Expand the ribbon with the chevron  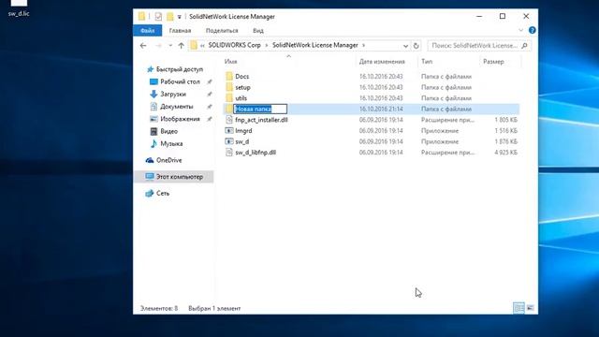pyautogui.click(x=520, y=30)
